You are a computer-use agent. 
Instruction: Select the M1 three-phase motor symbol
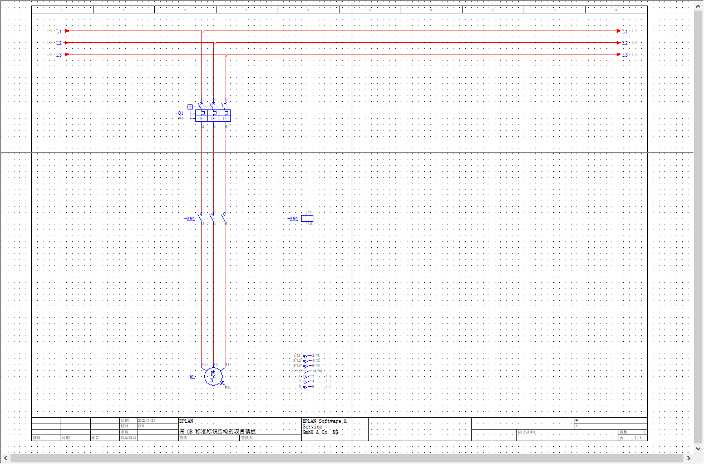212,376
